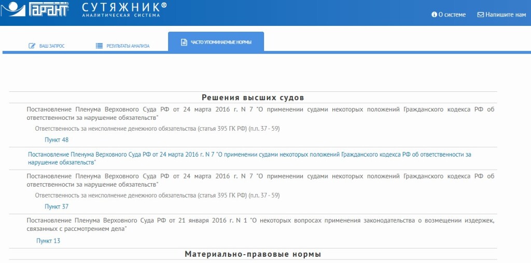Open the Пункт 37 link

[x=57, y=206]
